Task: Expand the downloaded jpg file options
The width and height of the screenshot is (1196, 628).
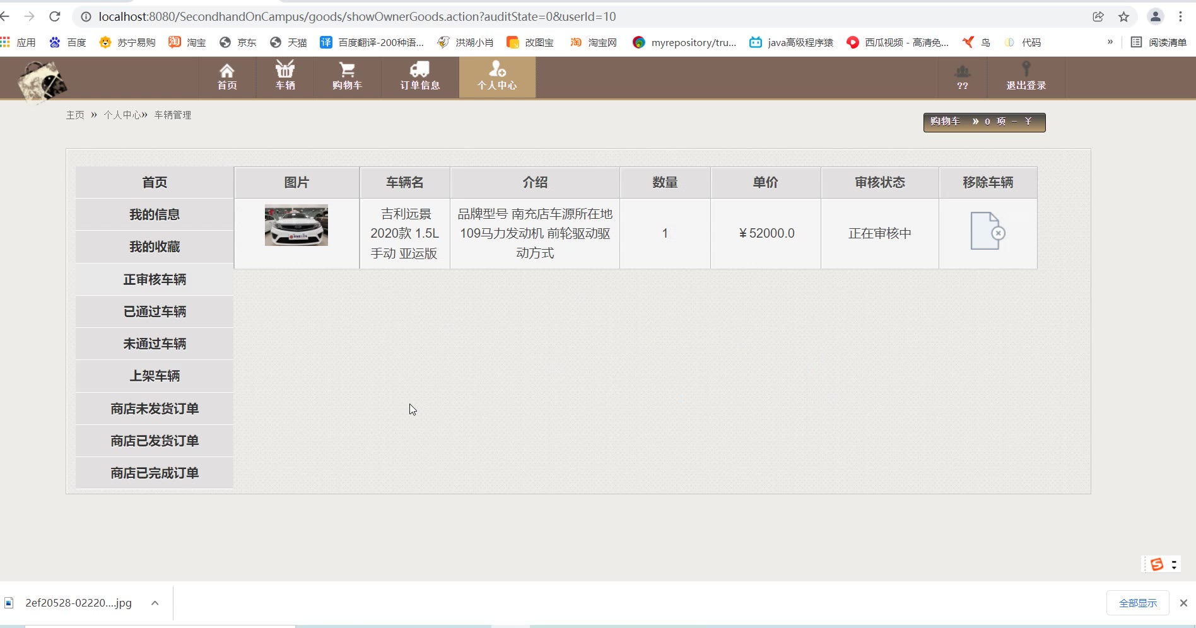Action: click(155, 603)
